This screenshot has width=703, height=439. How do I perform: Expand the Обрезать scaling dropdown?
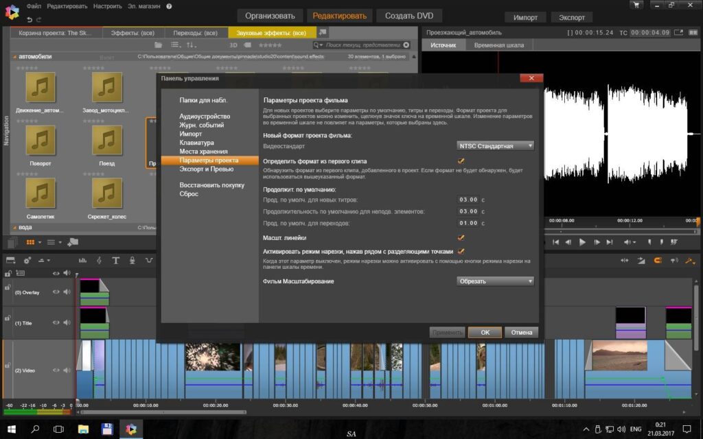click(x=495, y=281)
